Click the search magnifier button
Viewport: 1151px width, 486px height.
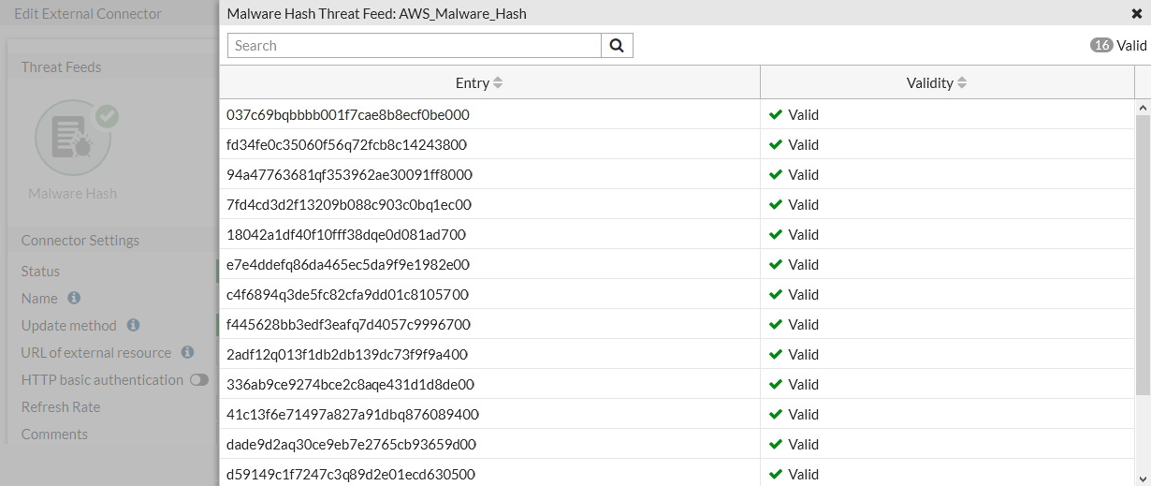coord(617,46)
